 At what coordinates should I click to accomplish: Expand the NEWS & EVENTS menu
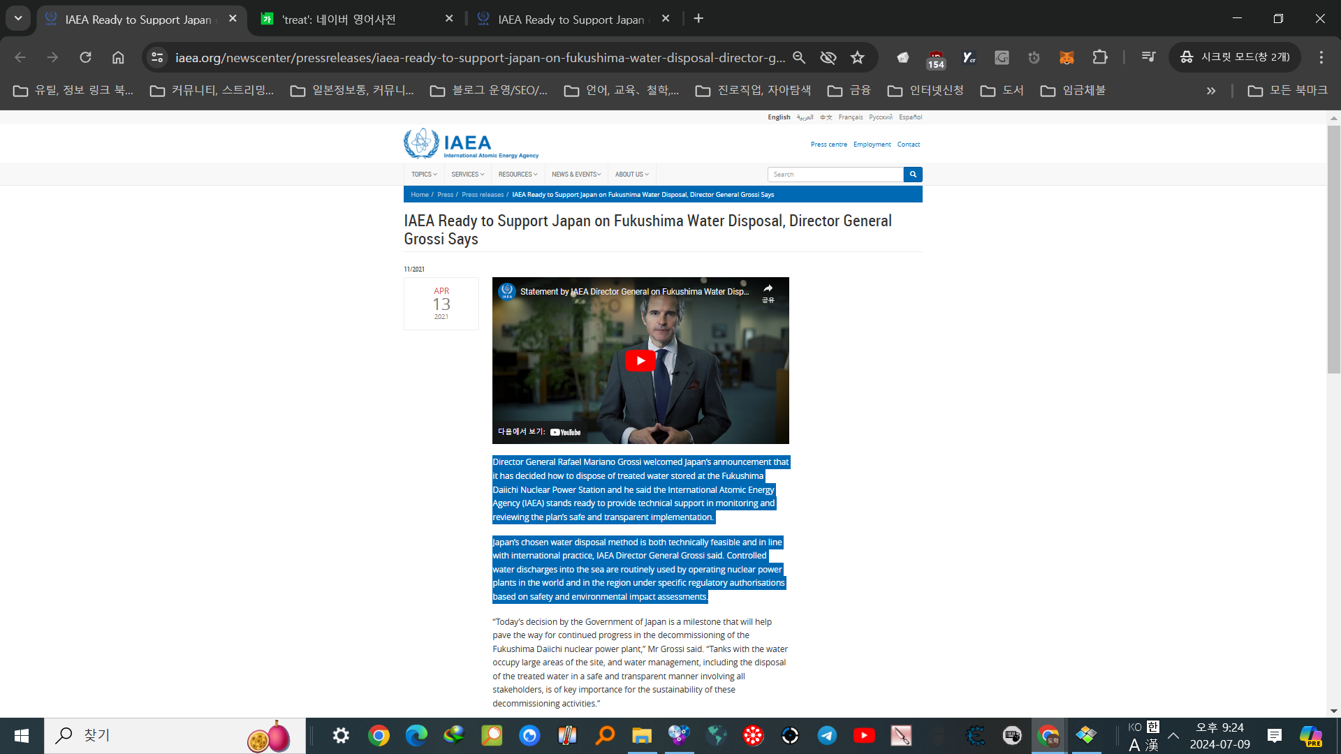(x=576, y=175)
